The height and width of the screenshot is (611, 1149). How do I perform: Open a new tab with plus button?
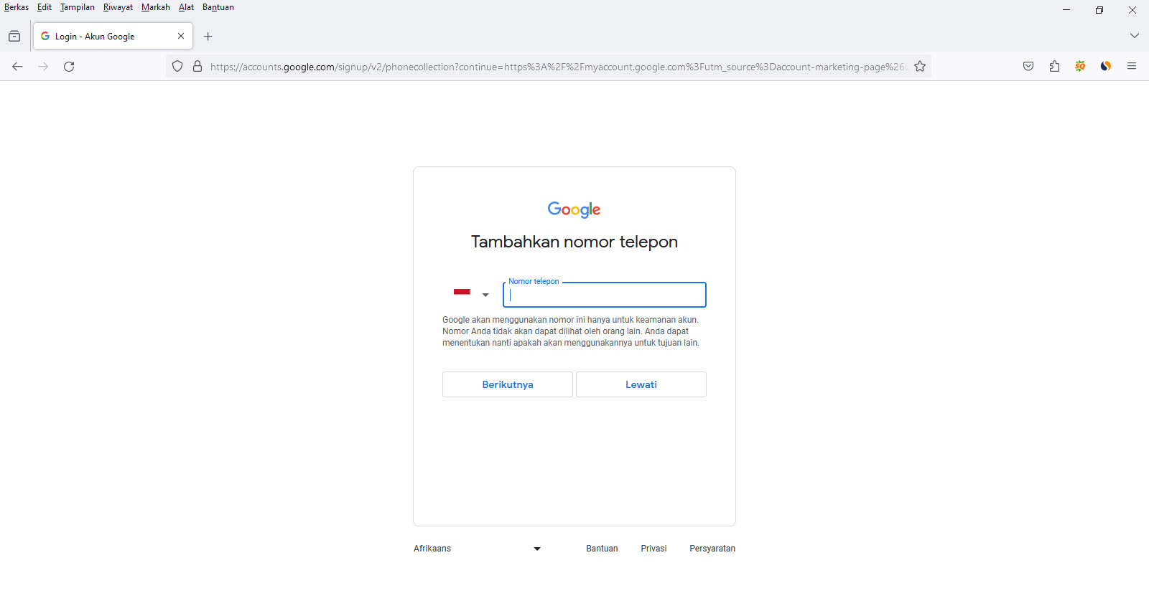pyautogui.click(x=208, y=37)
